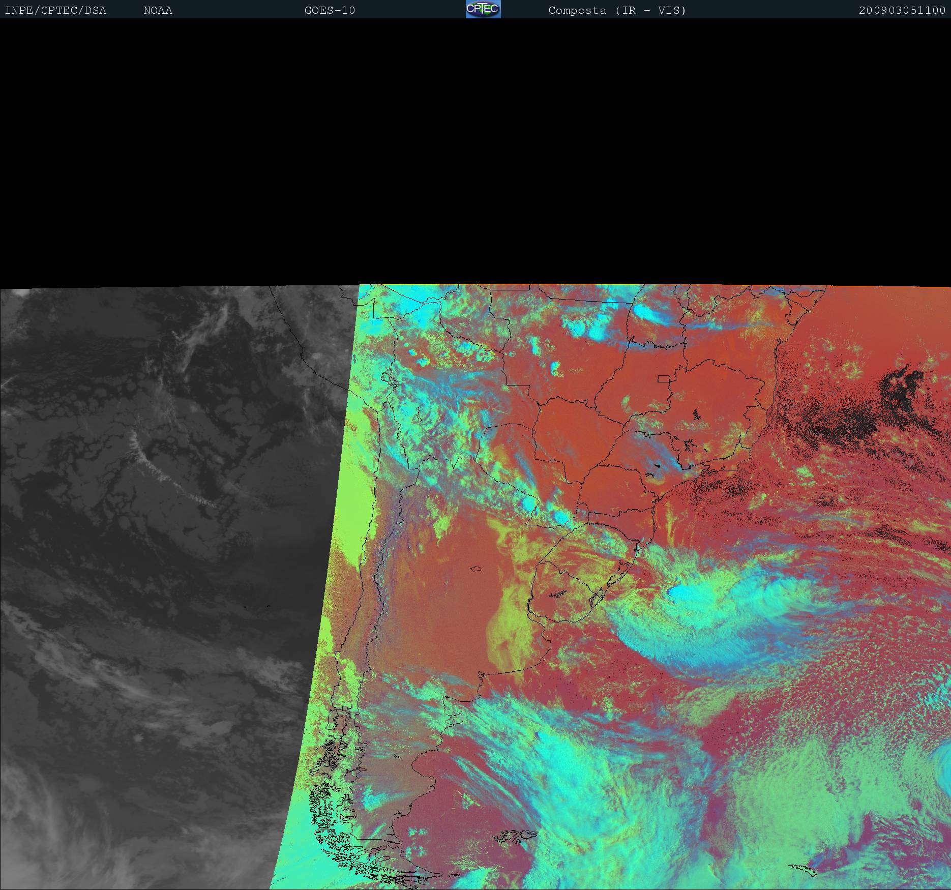Select the INPE/CPTEC/DSA header text
The height and width of the screenshot is (890, 951).
(55, 10)
